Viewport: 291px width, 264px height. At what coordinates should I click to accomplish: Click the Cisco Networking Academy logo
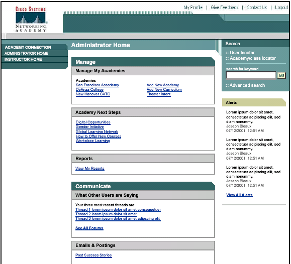pos(31,19)
